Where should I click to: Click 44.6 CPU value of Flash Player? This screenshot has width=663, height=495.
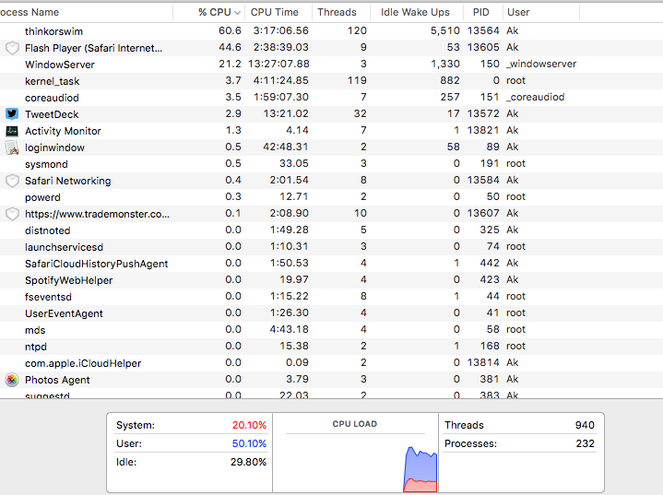point(230,47)
